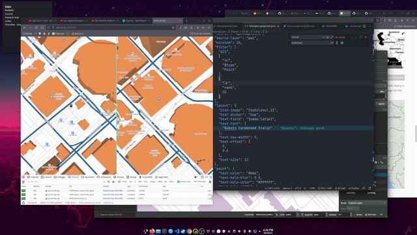Click QGIS Type to locate search box
Screen dimensions: 417x235
click(x=115, y=215)
